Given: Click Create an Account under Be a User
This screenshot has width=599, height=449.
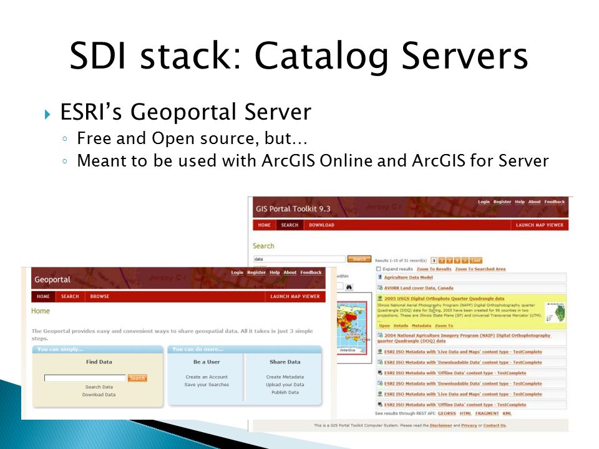Looking at the screenshot, I should [207, 377].
